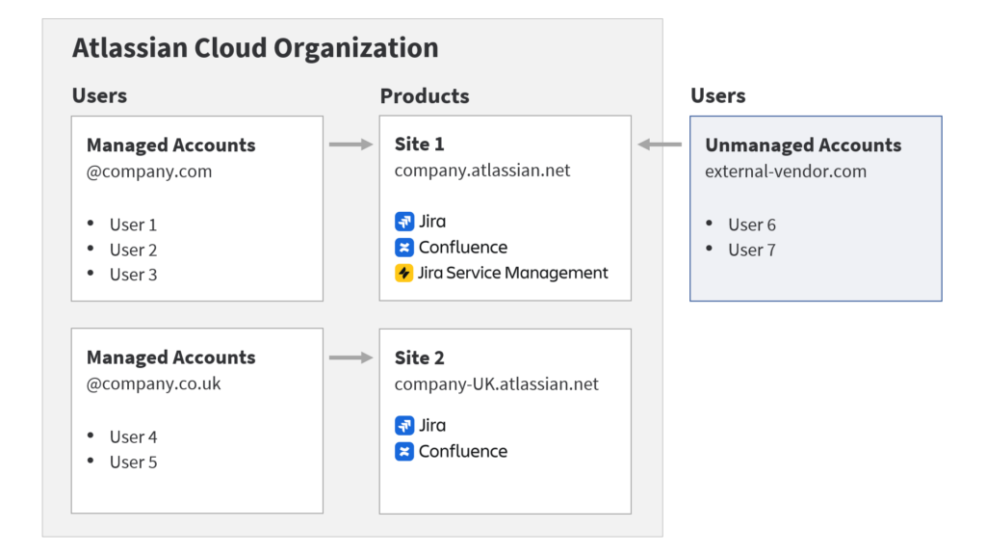Click the arrow from @company.com accounts to Site 1

[x=350, y=145]
